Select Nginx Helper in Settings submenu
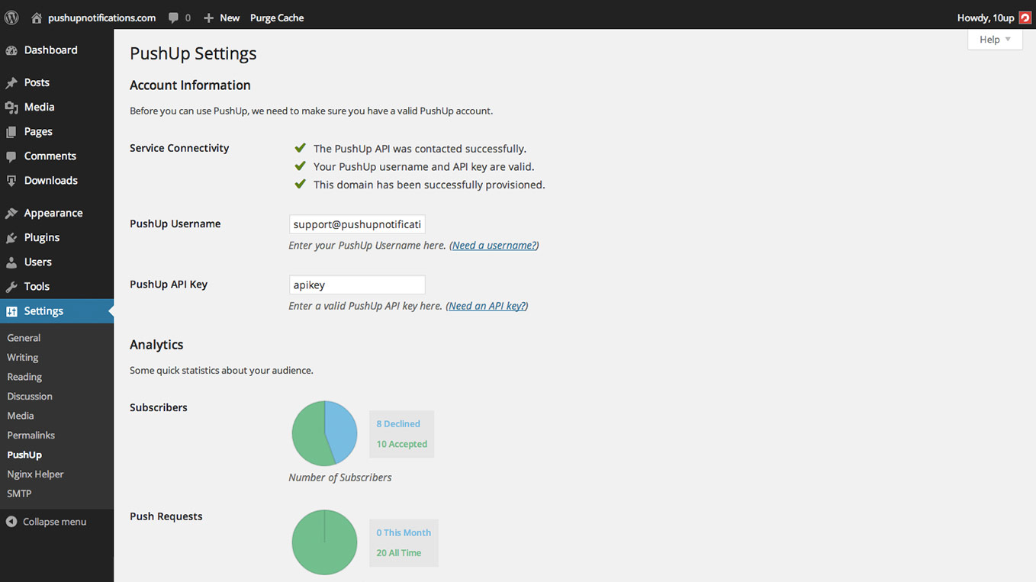 click(x=35, y=474)
